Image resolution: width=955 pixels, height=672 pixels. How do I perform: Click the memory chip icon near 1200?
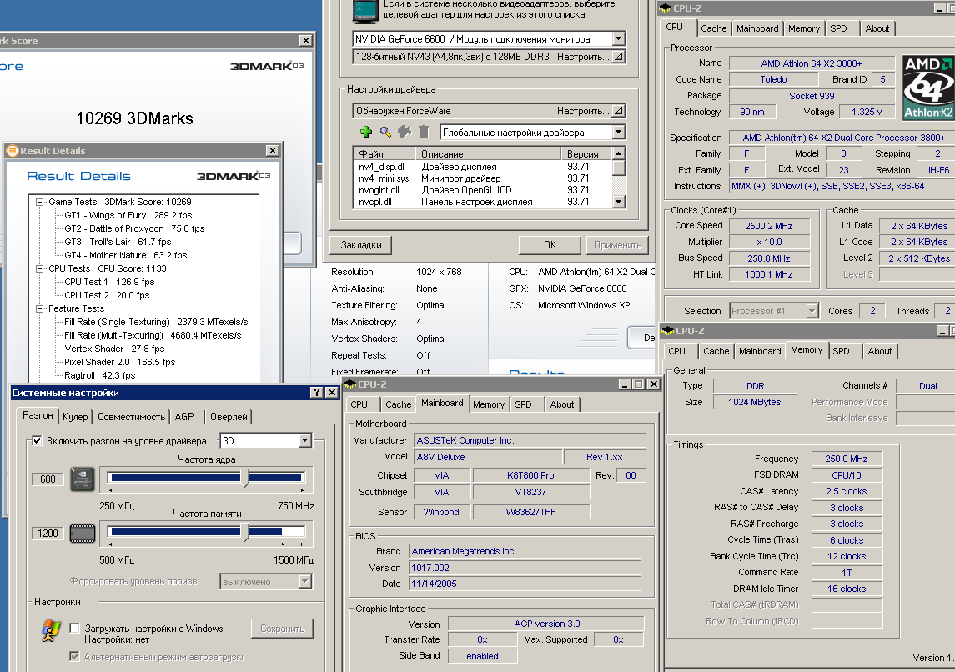[x=83, y=534]
